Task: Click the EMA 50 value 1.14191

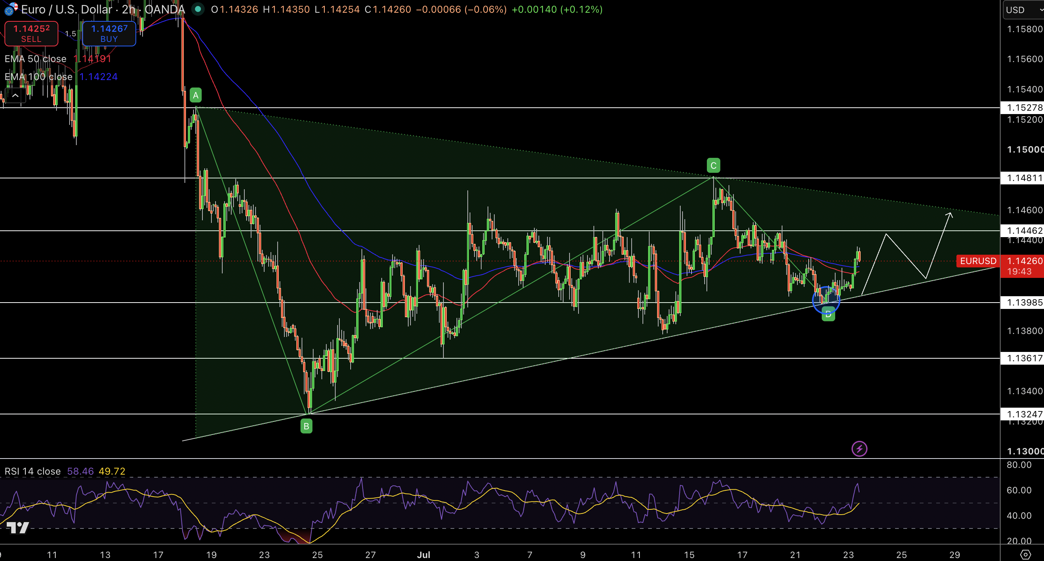Action: tap(92, 59)
